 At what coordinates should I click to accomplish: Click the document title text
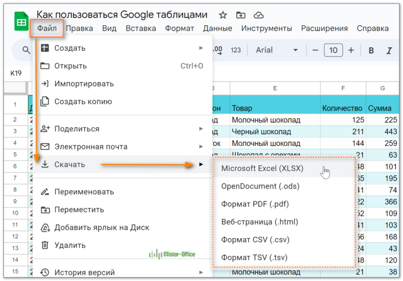[122, 15]
